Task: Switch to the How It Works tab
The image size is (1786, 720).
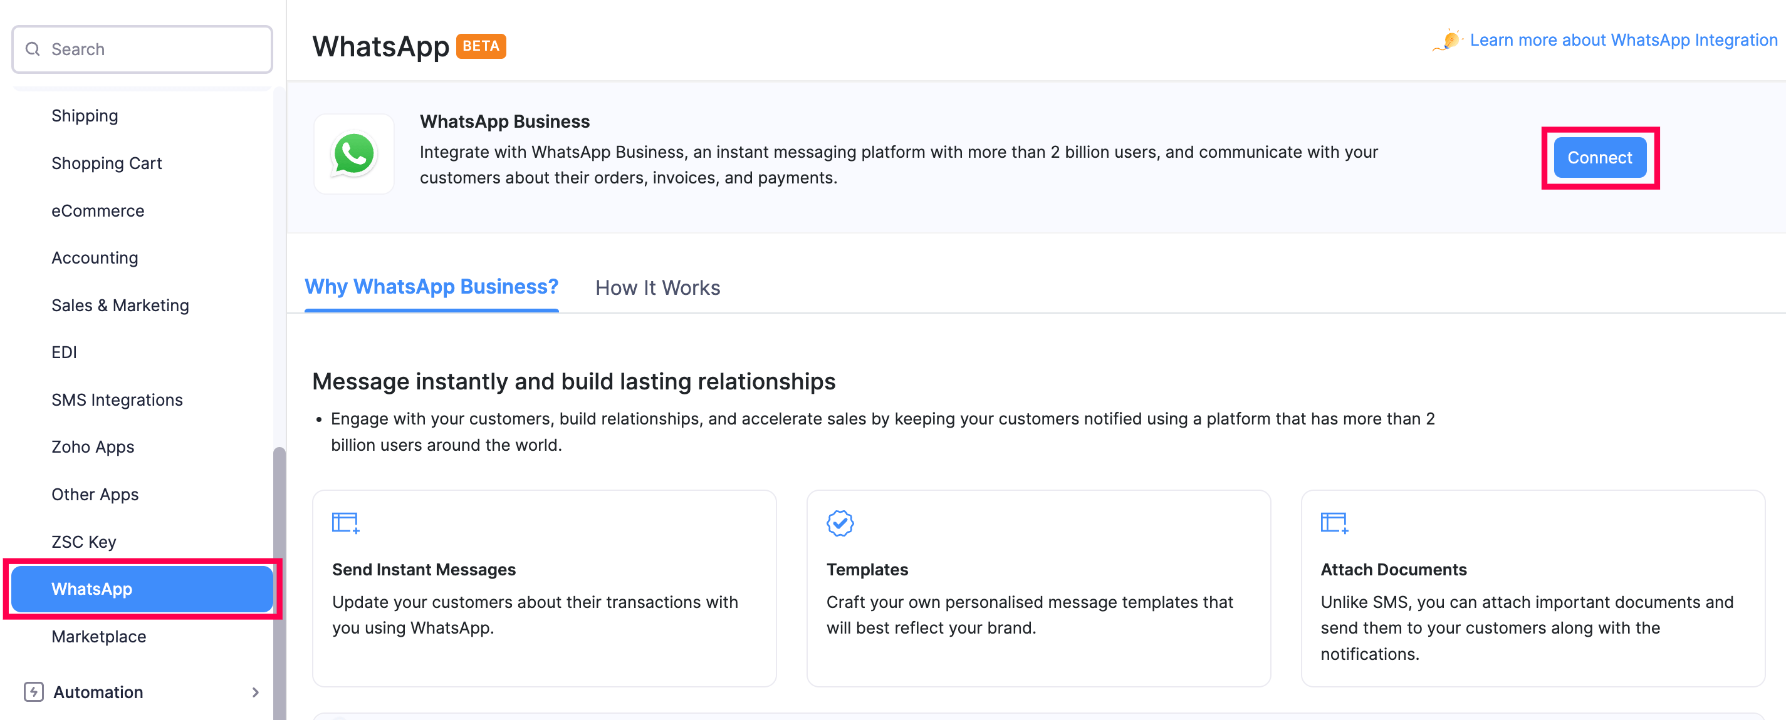Action: tap(657, 287)
